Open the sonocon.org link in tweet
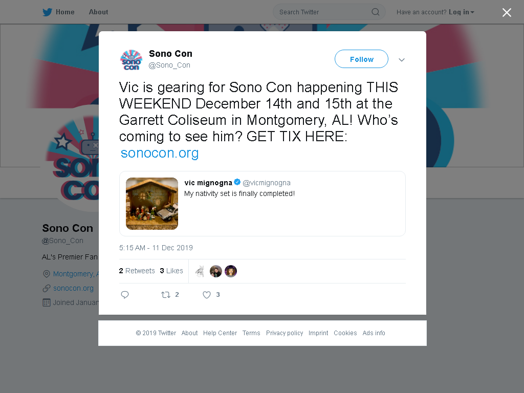This screenshot has height=393, width=524. click(x=160, y=152)
